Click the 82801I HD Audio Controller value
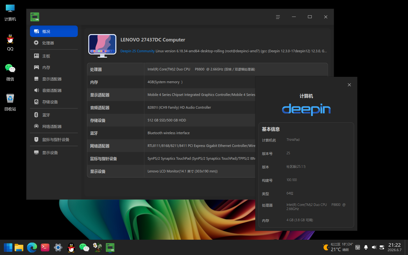Viewport: 408px width, 255px height. (x=179, y=107)
